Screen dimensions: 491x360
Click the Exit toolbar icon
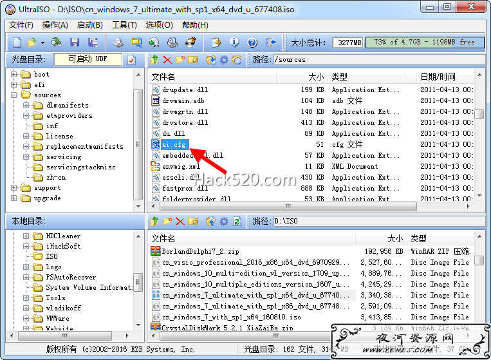(270, 43)
